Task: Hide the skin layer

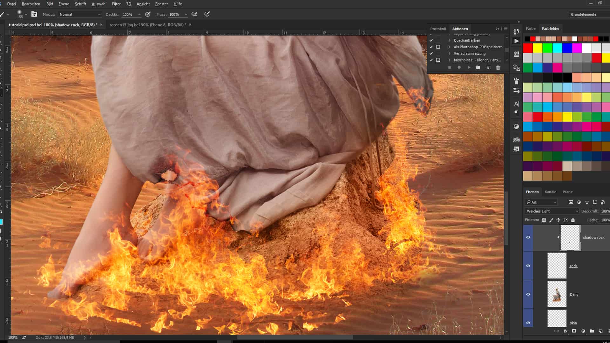Action: pos(528,323)
